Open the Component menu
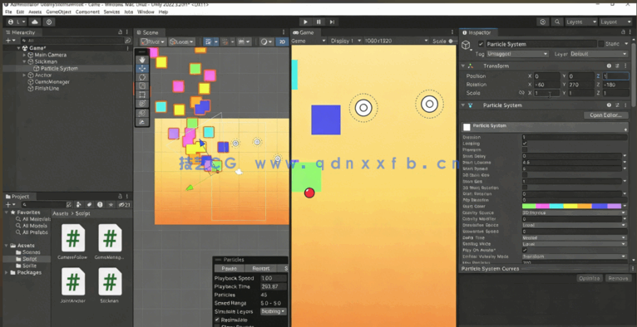637x327 pixels. (x=87, y=12)
